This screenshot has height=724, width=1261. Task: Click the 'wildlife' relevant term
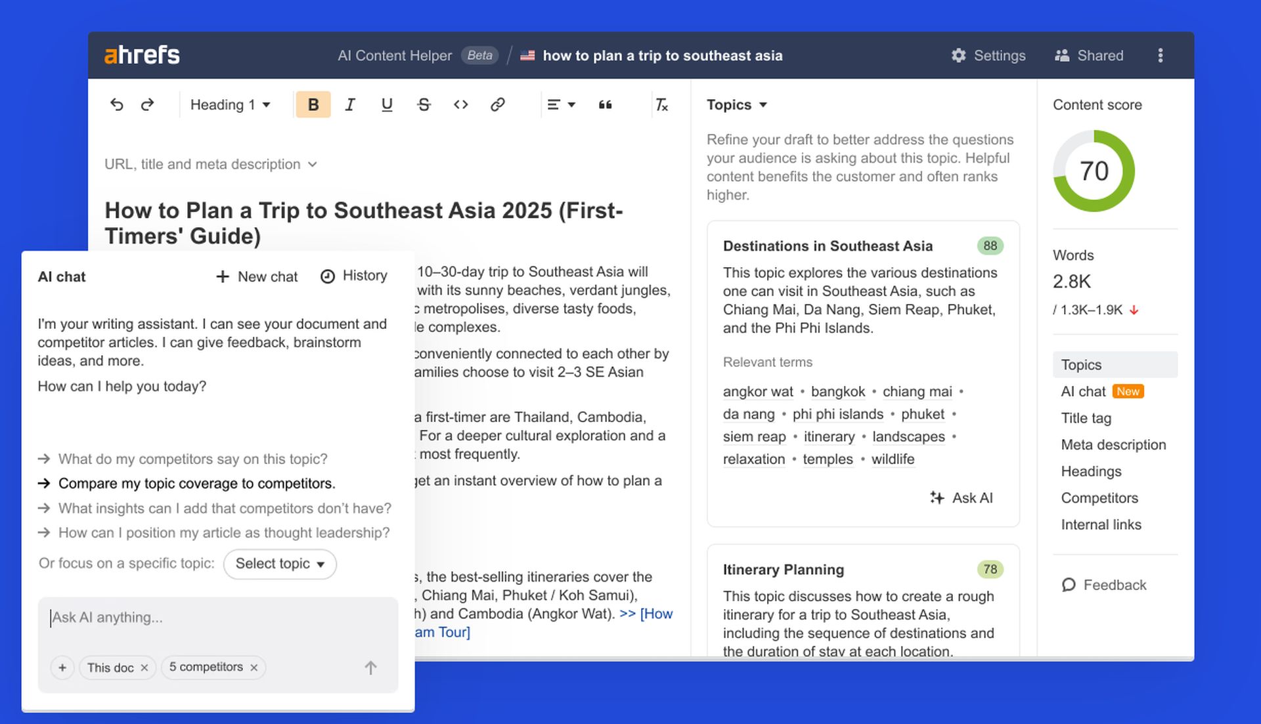[893, 459]
